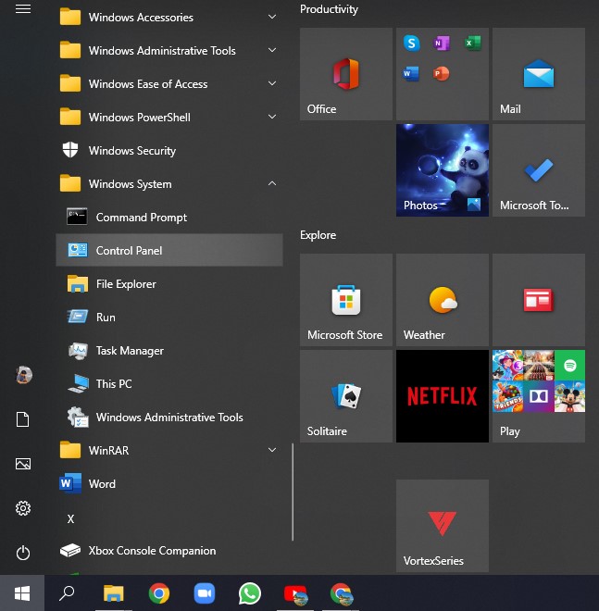Open the Microsoft Store tile
Screen dimensions: 599x611
pyautogui.click(x=346, y=300)
